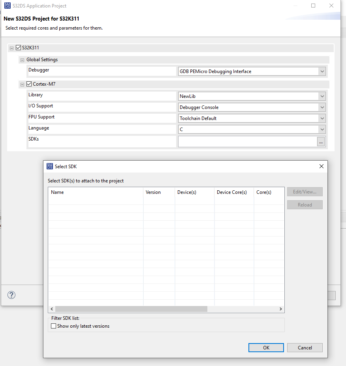
Task: Click the Select SDK dialog icon
Action: pyautogui.click(x=50, y=166)
